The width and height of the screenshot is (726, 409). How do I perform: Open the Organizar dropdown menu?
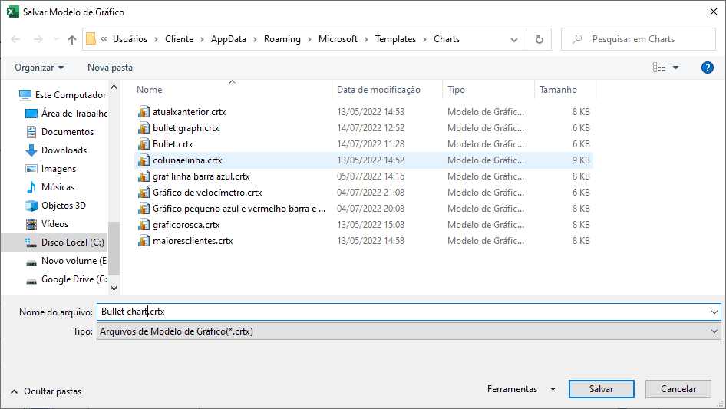tap(39, 68)
